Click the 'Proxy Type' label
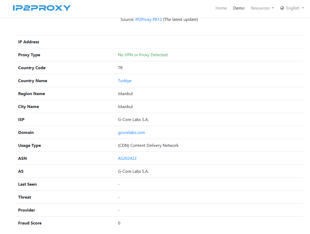This screenshot has height=234, width=310. (29, 55)
